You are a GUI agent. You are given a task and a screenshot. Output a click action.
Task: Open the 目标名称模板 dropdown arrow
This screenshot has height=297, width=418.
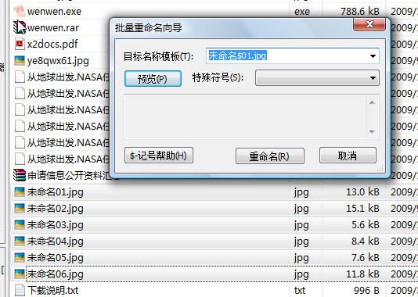click(x=373, y=56)
